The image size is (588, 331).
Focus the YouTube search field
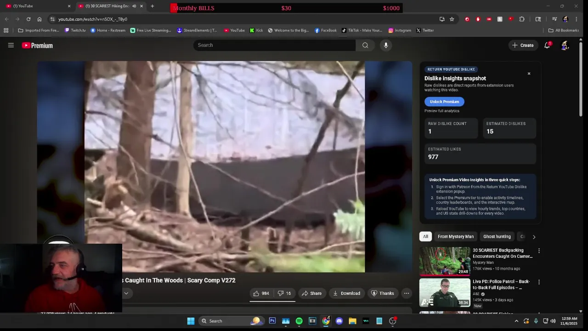[x=274, y=45]
